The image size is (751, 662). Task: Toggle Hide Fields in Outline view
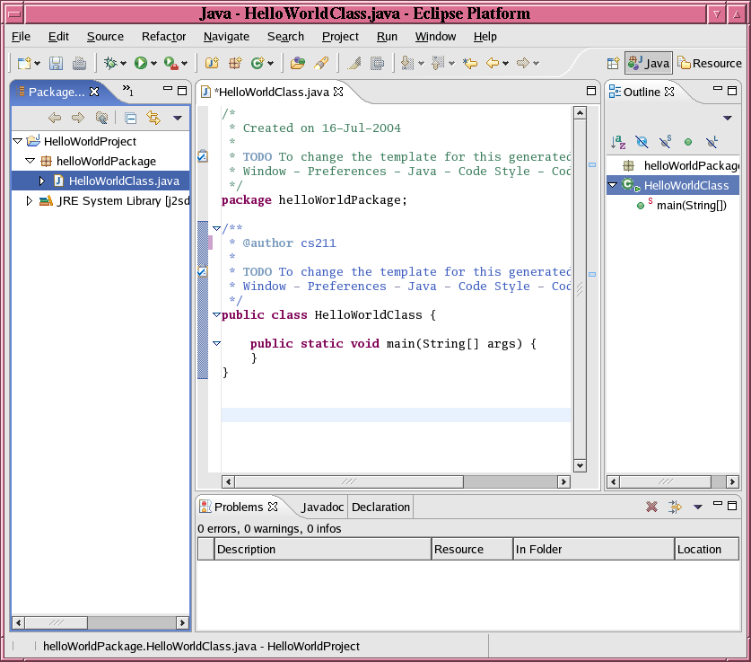click(642, 142)
